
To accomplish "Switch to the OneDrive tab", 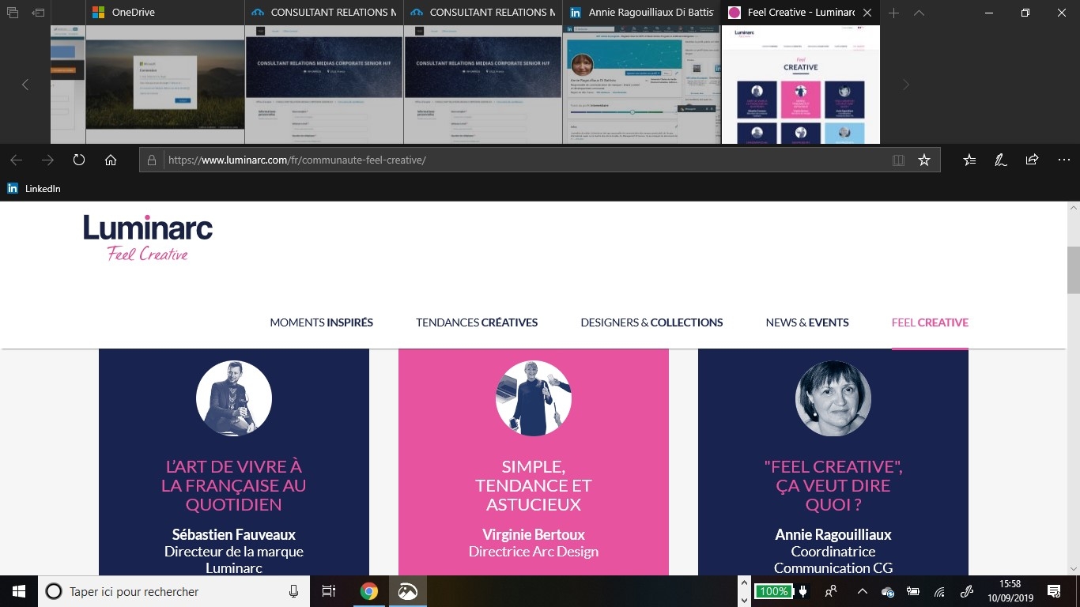I will click(164, 13).
